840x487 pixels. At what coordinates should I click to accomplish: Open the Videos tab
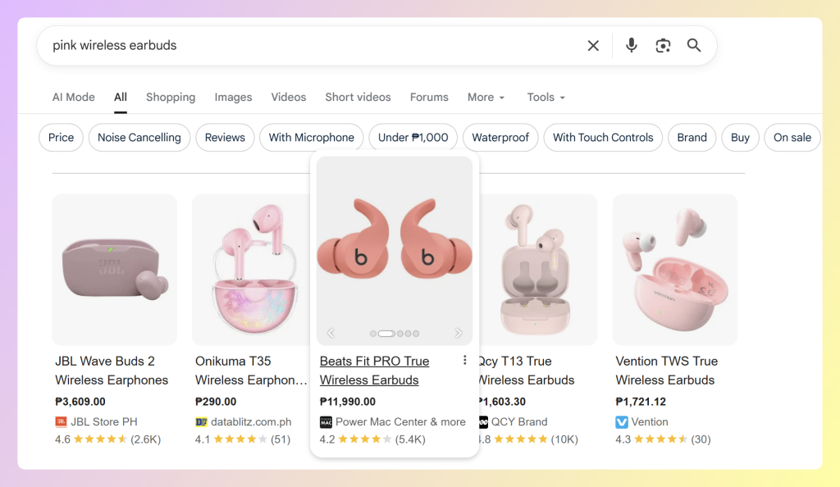(x=289, y=97)
